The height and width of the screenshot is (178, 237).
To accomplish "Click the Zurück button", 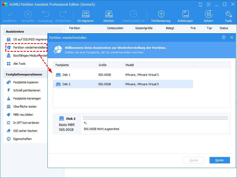I will pyautogui.click(x=194, y=160).
